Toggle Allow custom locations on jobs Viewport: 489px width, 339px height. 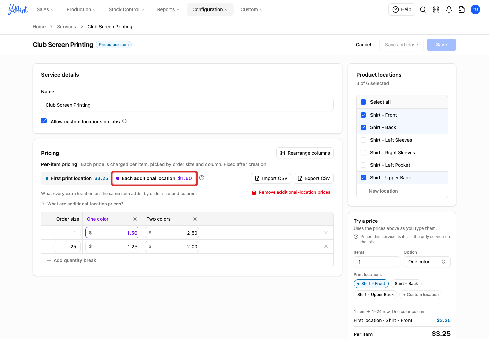coord(44,121)
